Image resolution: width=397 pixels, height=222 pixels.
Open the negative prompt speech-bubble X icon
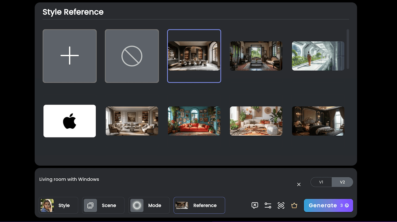(255, 205)
